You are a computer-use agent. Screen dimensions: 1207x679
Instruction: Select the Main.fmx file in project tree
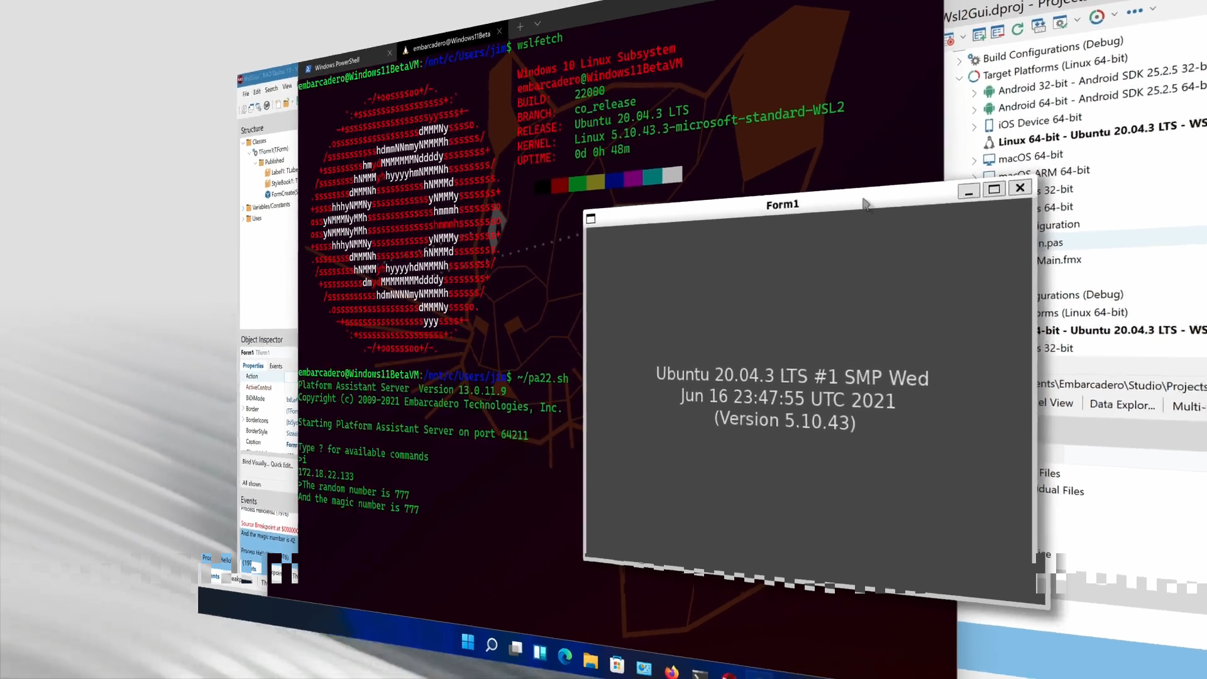point(1059,260)
